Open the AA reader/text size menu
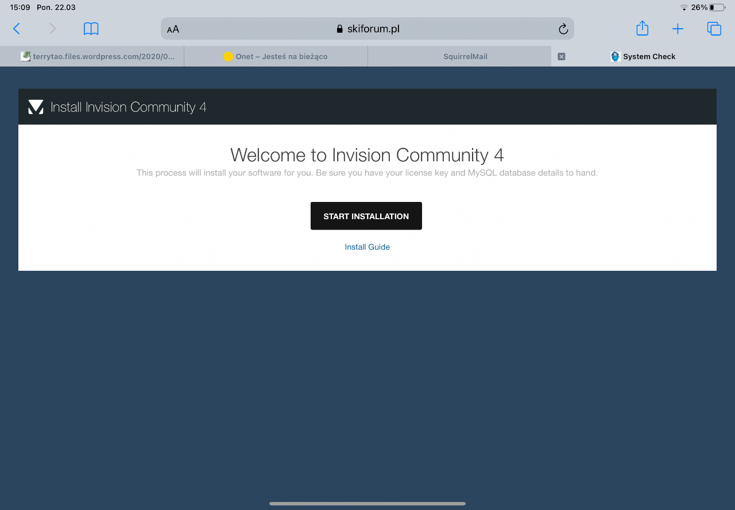735x510 pixels. pos(173,29)
